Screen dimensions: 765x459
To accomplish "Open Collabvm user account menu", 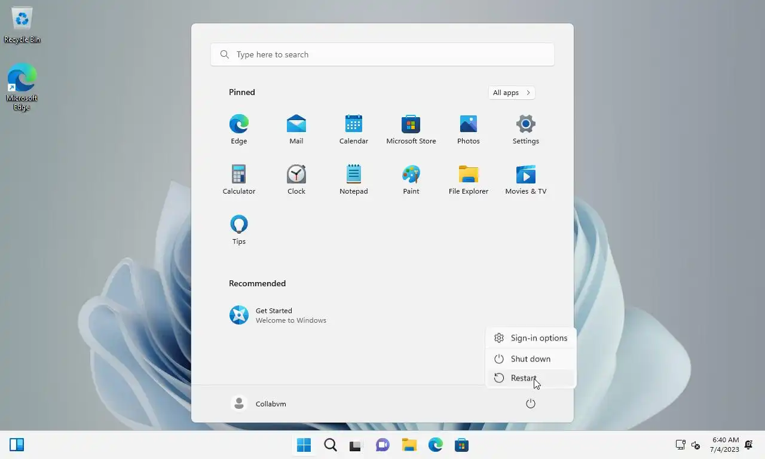I will [x=259, y=404].
